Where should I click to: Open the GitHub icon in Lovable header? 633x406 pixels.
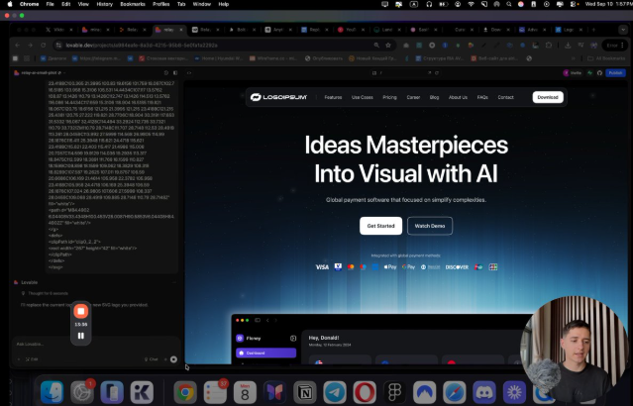click(x=599, y=73)
